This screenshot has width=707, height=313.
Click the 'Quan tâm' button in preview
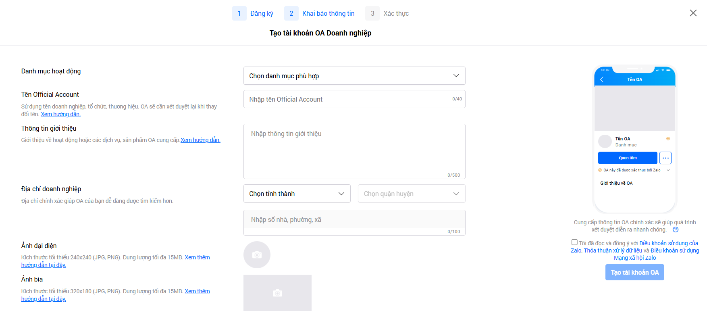coord(627,158)
